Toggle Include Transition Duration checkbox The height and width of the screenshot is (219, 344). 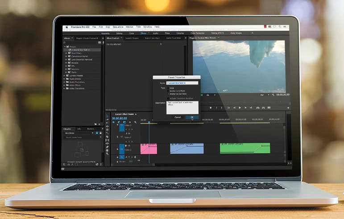168,99
